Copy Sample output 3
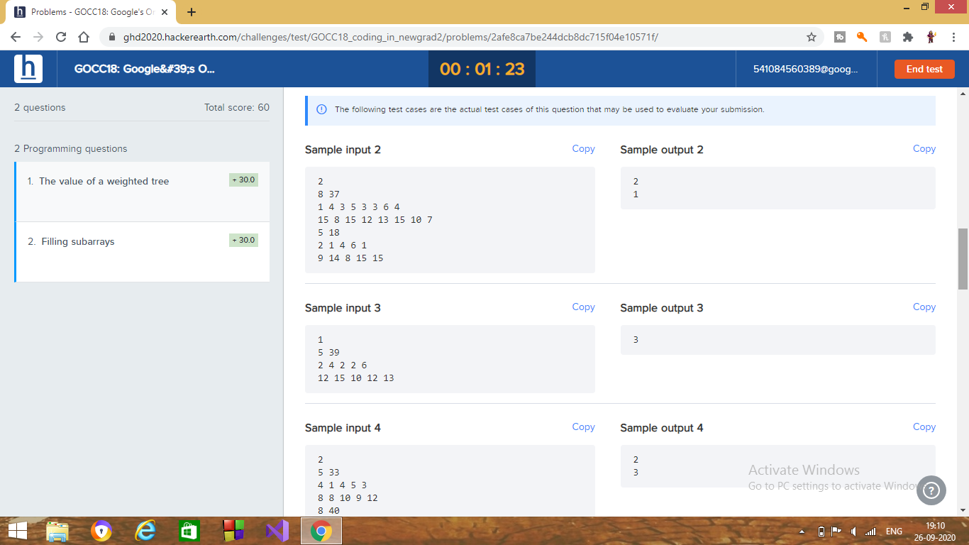This screenshot has height=545, width=969. [x=924, y=307]
